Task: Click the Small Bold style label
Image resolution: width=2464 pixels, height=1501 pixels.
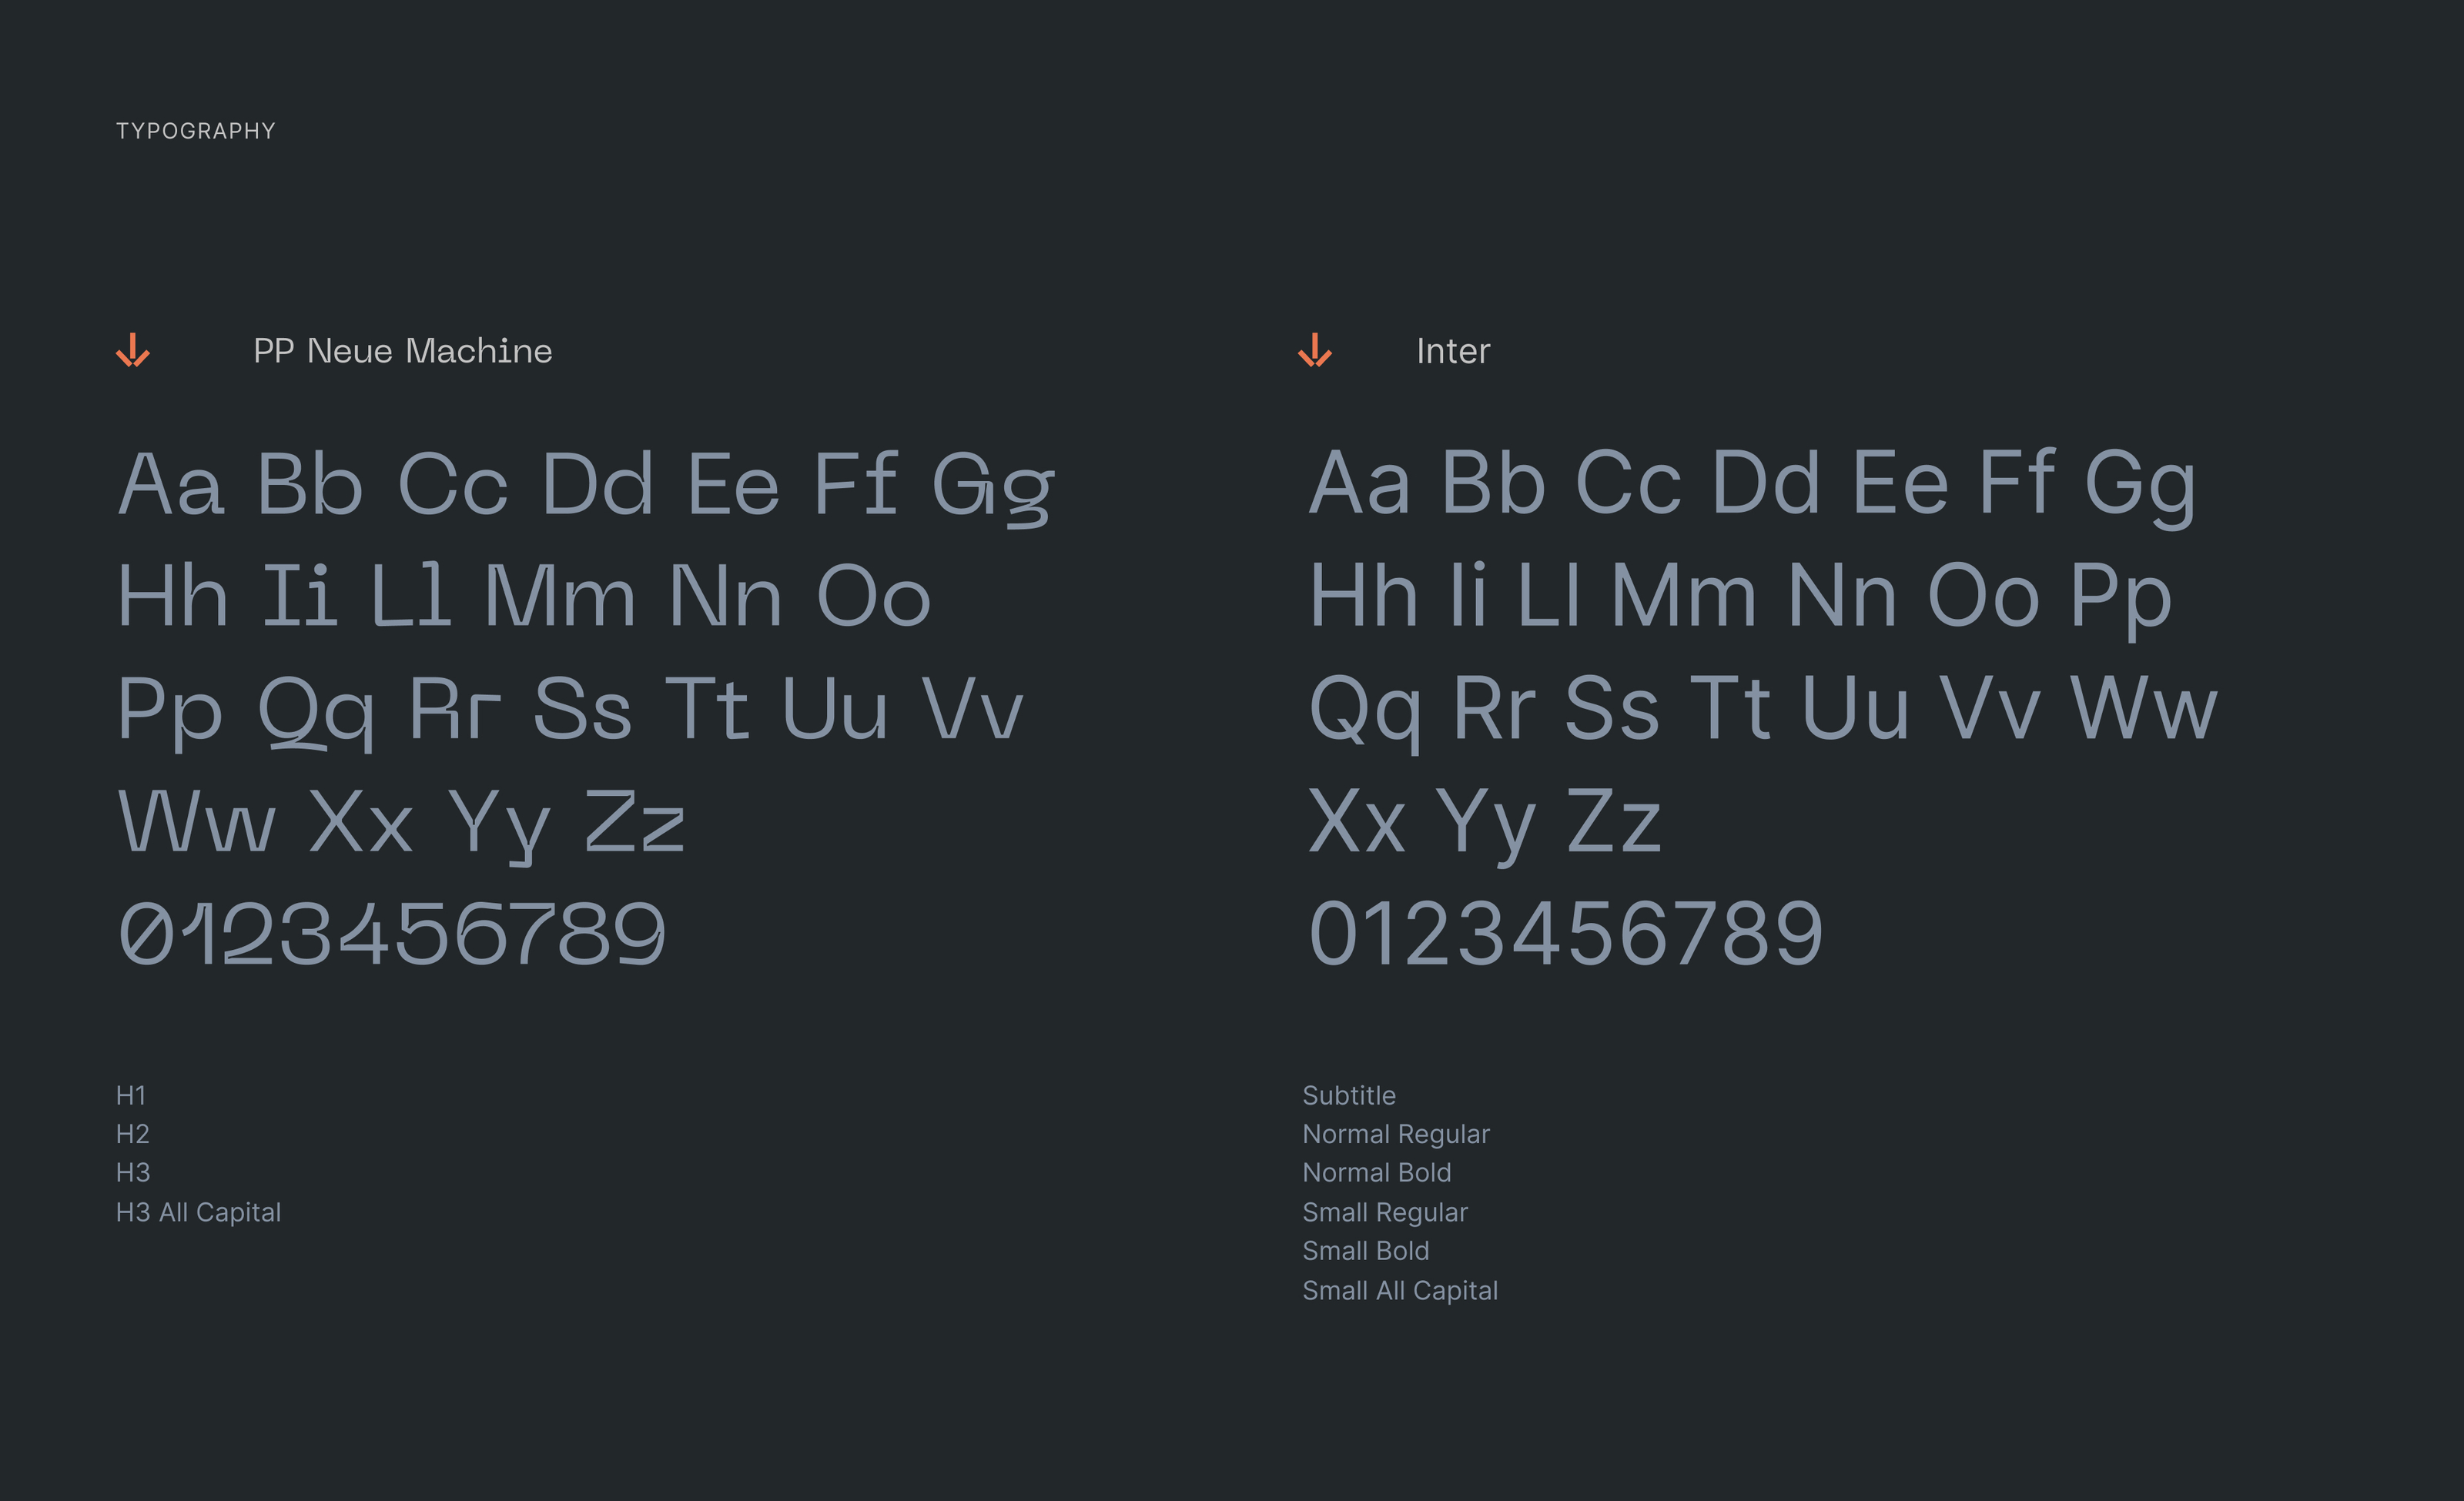Action: click(x=1365, y=1251)
